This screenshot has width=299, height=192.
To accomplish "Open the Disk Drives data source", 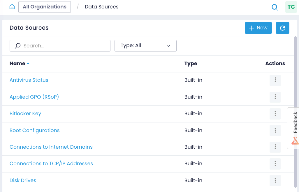I will tap(23, 180).
